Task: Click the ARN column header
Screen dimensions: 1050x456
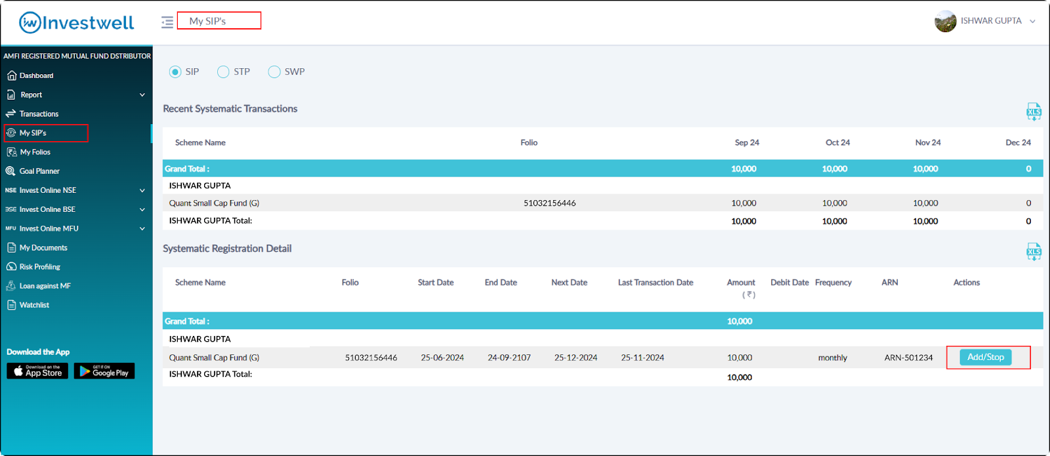Action: tap(890, 282)
